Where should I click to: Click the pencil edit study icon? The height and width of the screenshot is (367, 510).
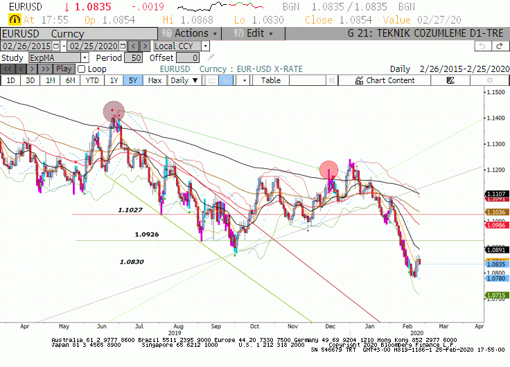coord(211,57)
